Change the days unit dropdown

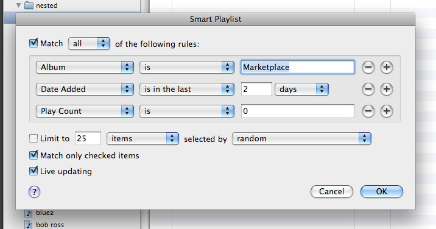301,89
